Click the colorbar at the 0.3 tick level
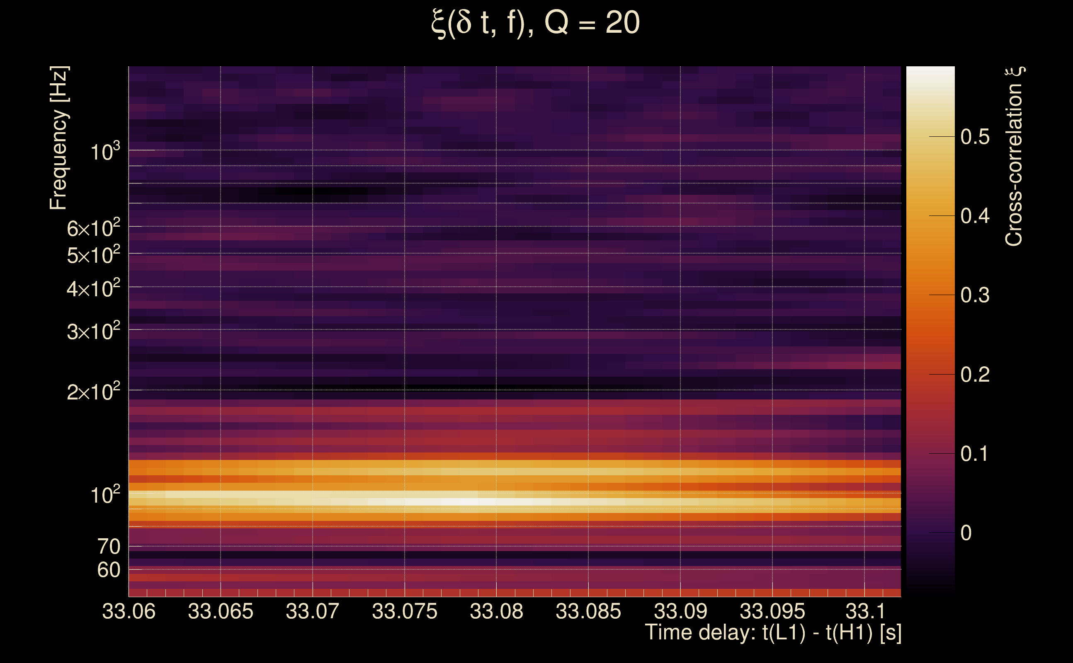Screen dimensions: 1073x663 [930, 295]
